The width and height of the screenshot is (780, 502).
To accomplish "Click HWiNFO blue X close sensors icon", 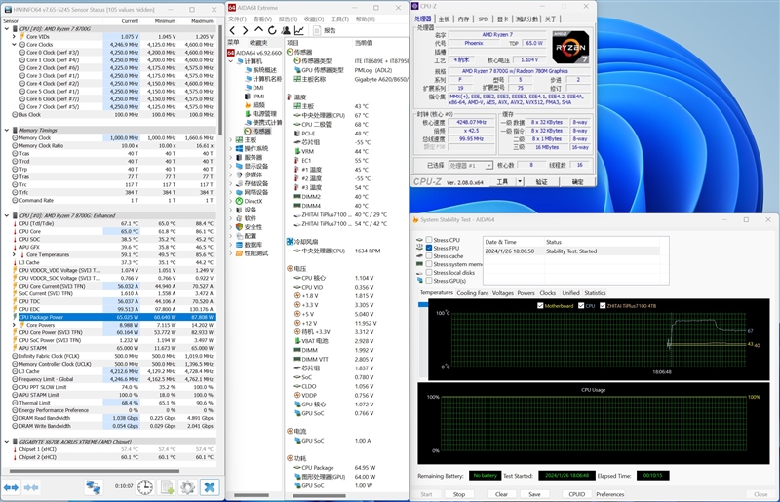I will tap(210, 487).
